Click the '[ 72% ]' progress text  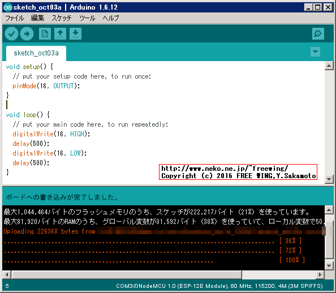pyautogui.click(x=290, y=250)
